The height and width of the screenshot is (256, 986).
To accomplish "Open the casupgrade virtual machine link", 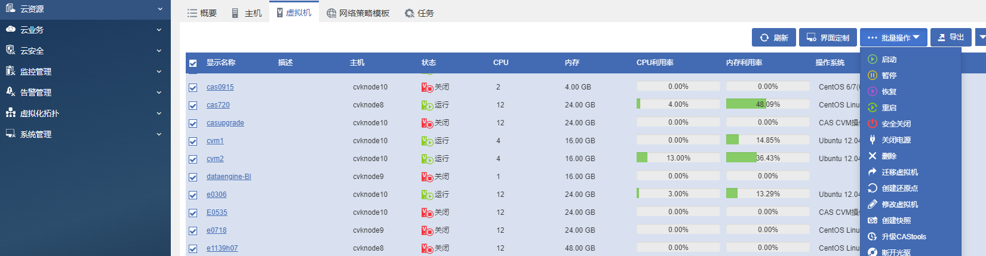I will pos(225,123).
